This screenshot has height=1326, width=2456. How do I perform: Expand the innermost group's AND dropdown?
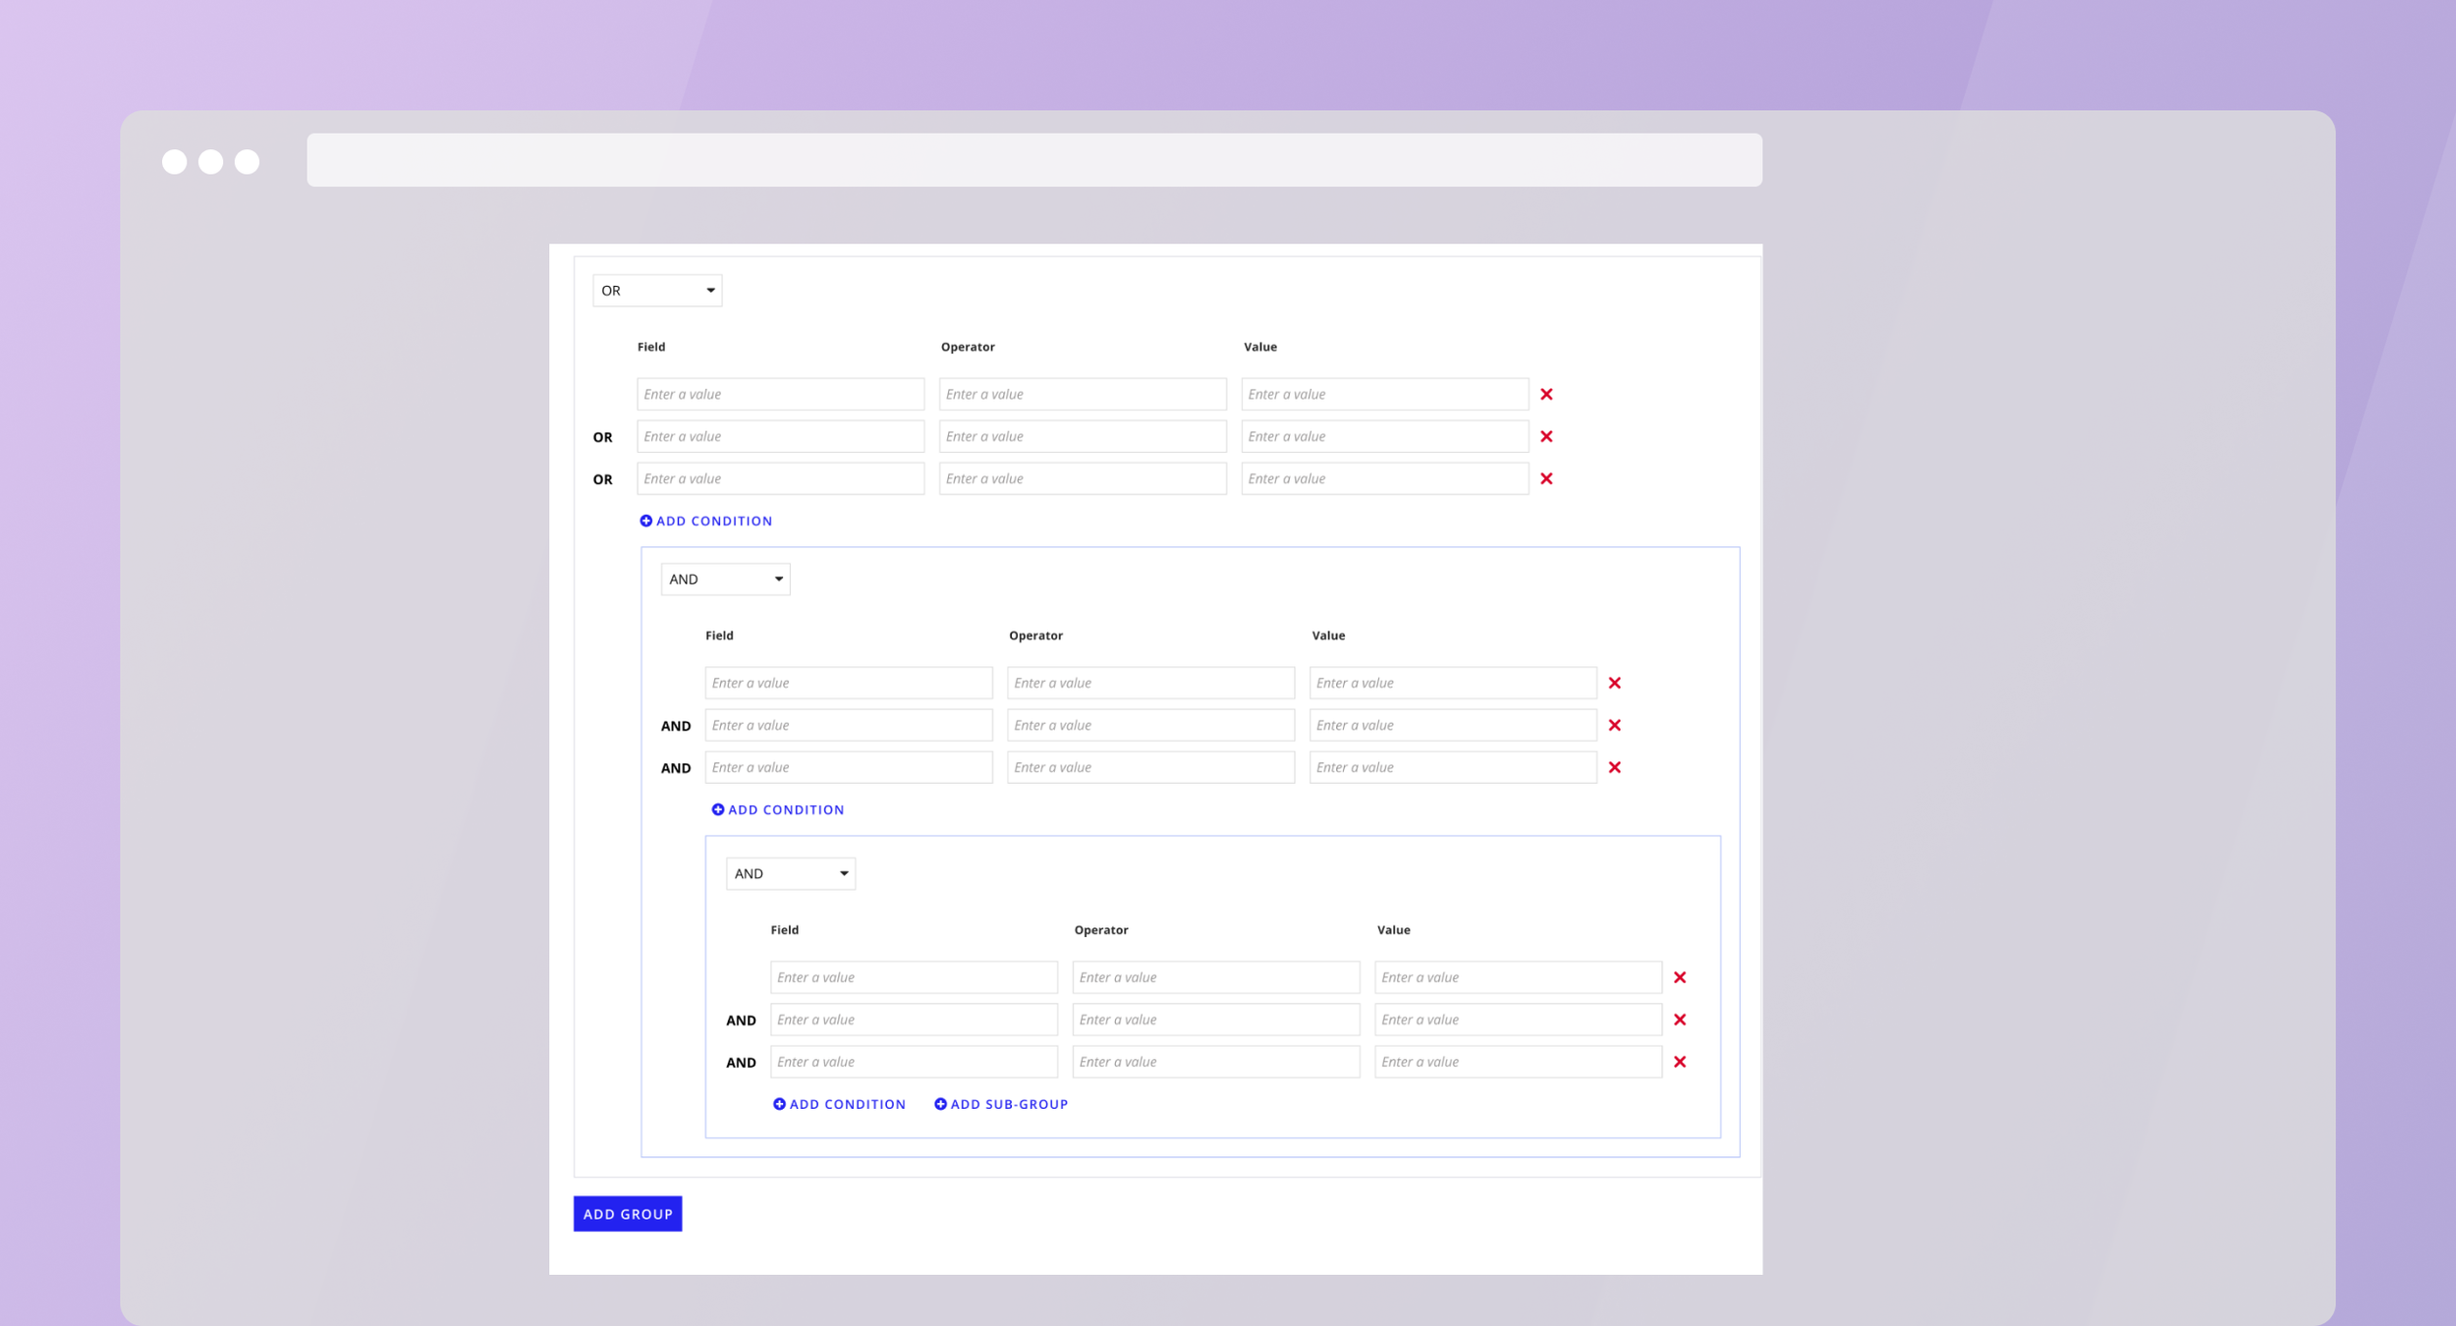coord(790,874)
